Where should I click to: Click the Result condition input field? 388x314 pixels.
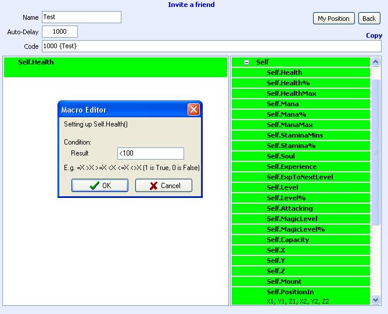click(x=150, y=153)
